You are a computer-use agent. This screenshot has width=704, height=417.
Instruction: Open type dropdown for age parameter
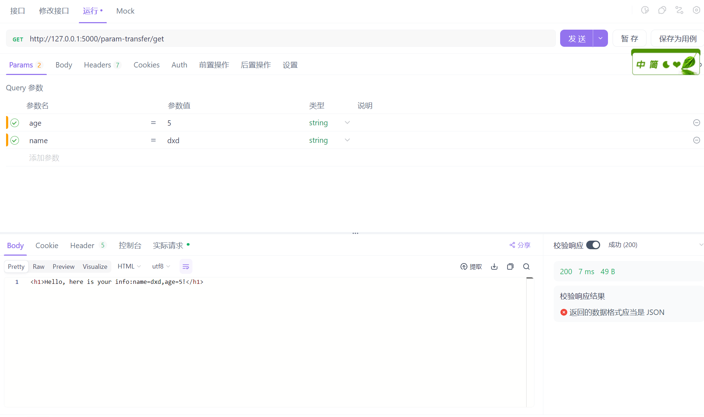347,123
